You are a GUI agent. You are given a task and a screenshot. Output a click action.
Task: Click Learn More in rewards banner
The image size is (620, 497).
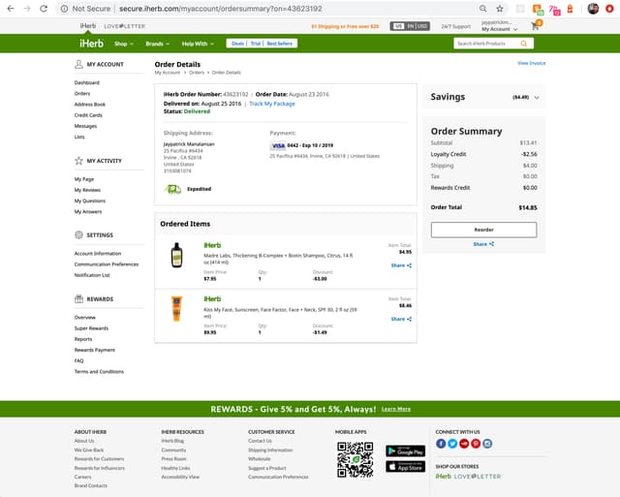tap(396, 409)
